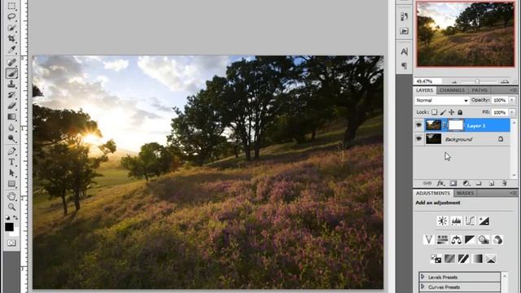Open the layer Opacity slider arrow
The height and width of the screenshot is (293, 521).
(x=512, y=100)
